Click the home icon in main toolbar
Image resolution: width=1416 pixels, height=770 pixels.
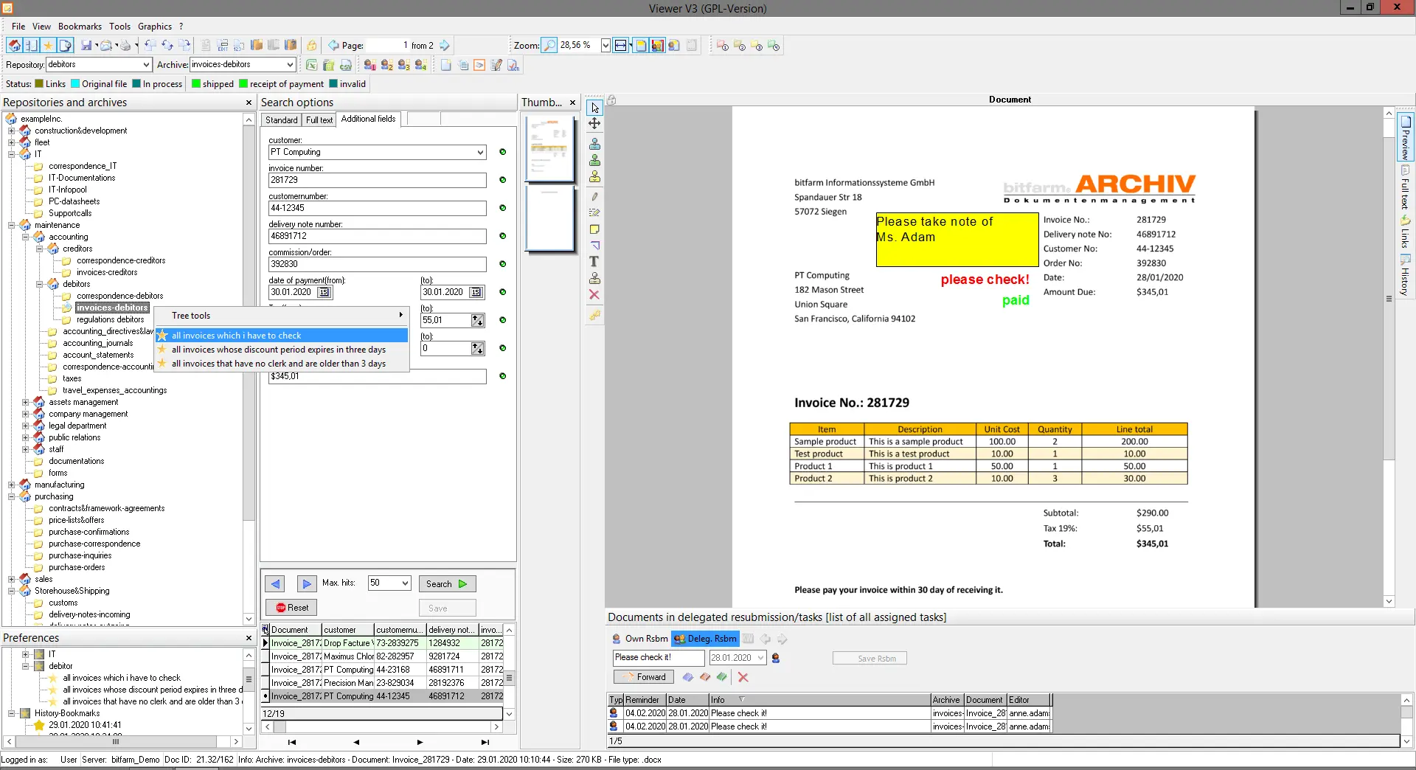[x=14, y=46]
